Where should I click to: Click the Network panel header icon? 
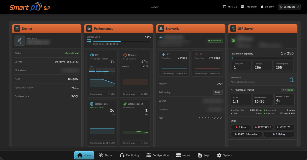point(161,28)
